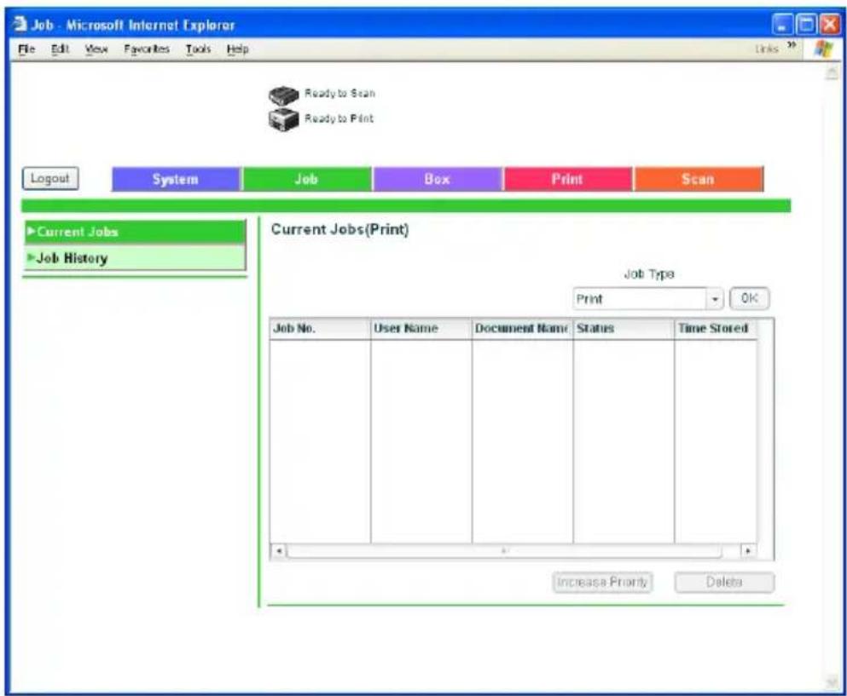Screen dimensions: 847x696
Task: Switch to the Scan tab
Action: coord(698,179)
